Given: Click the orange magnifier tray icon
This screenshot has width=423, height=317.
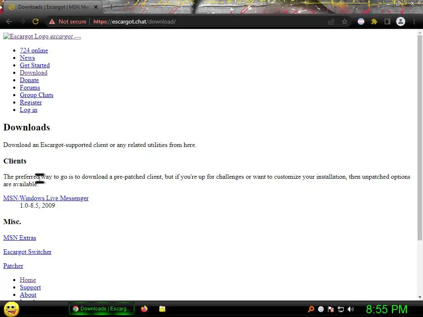Looking at the screenshot, I should coord(311,309).
